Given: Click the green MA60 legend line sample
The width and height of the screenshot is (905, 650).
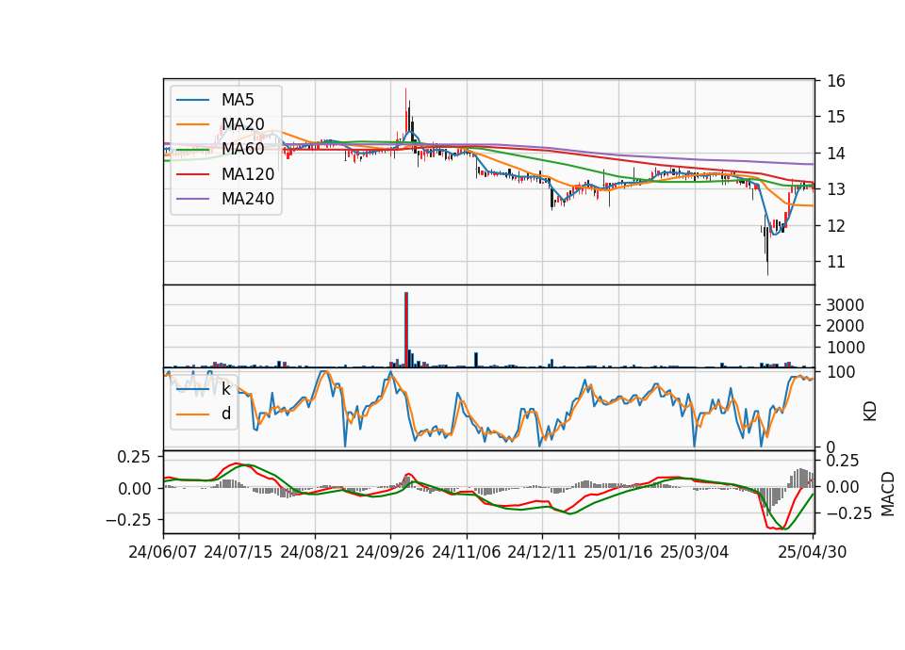Looking at the screenshot, I should [x=192, y=150].
